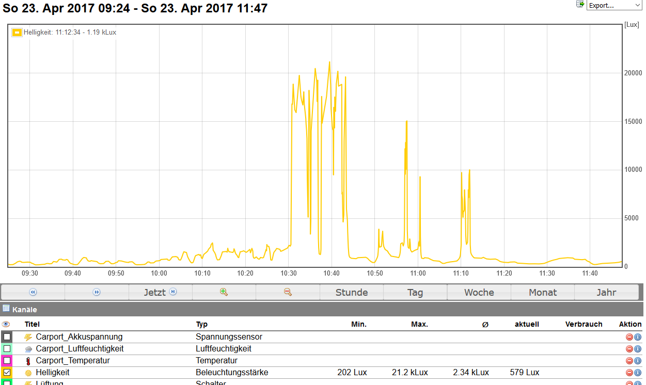Toggle the Carport_Luftfeuchtigkeit channel checkbox
646x385 pixels.
[7, 349]
